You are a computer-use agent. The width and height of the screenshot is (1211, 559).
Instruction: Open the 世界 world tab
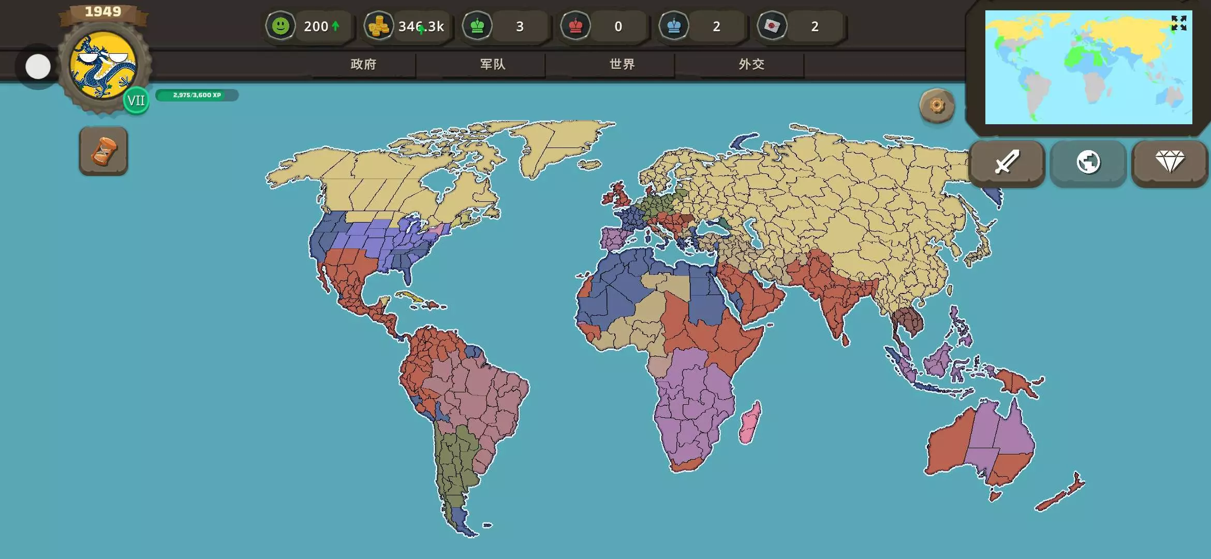tap(622, 64)
